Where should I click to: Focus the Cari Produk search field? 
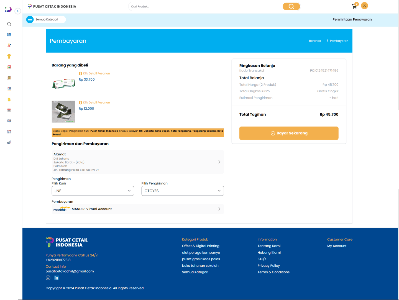(205, 6)
